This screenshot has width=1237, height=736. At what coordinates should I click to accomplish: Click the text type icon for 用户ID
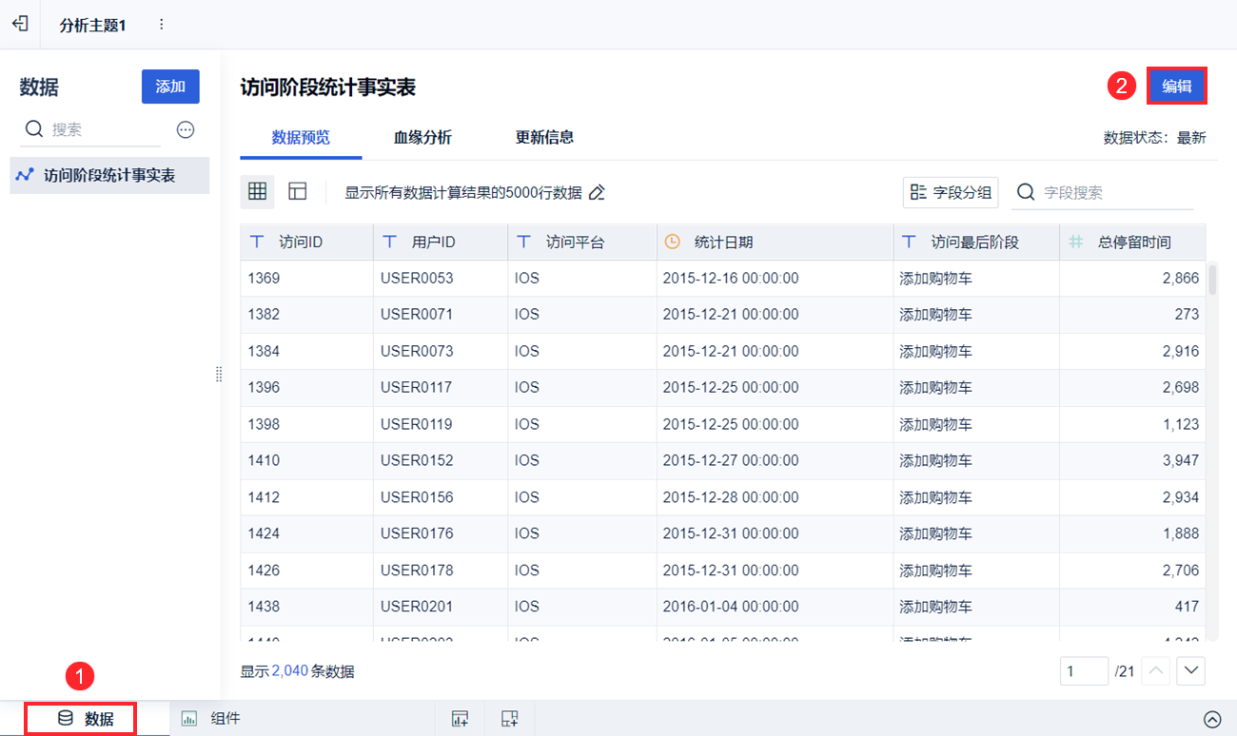pos(389,242)
